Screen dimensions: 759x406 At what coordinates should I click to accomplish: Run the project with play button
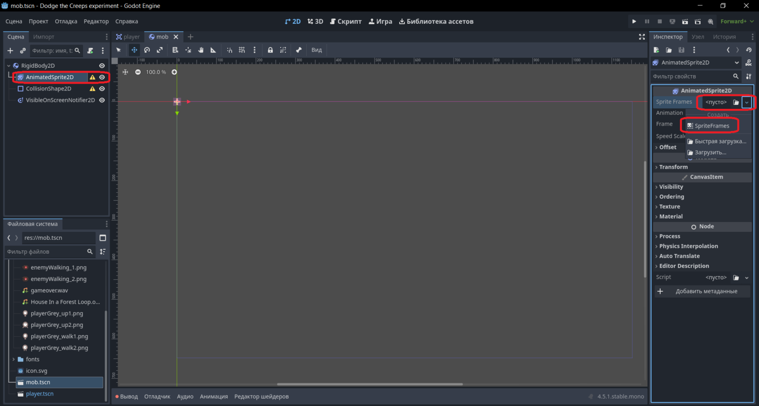[x=634, y=21]
